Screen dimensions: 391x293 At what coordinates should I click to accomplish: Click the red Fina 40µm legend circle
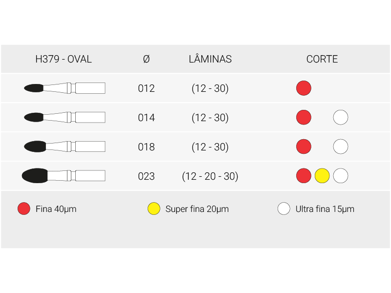coord(24,209)
